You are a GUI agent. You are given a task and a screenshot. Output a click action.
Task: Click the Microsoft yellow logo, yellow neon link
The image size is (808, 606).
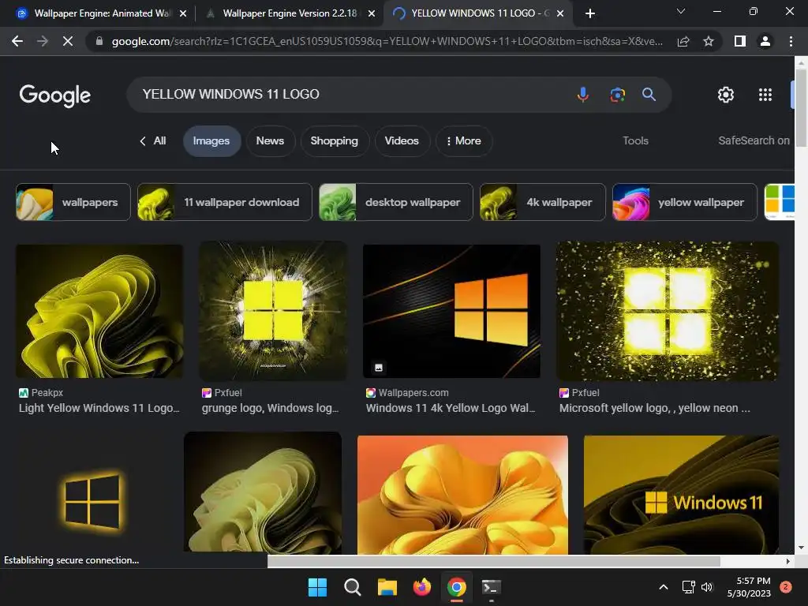pyautogui.click(x=654, y=408)
